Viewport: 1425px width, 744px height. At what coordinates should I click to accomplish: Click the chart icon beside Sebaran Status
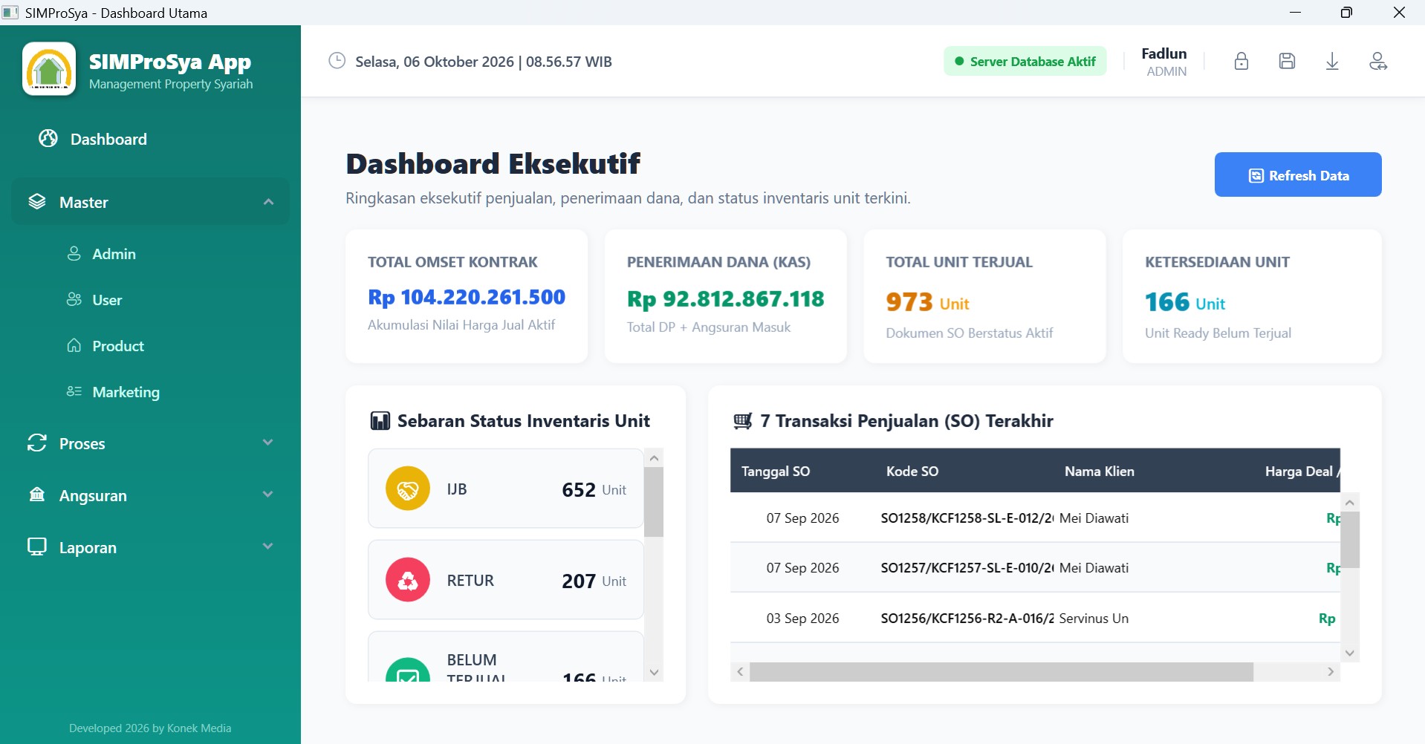click(x=380, y=421)
